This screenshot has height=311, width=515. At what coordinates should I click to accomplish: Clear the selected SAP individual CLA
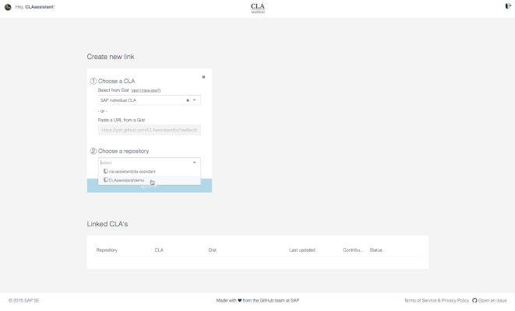click(188, 100)
